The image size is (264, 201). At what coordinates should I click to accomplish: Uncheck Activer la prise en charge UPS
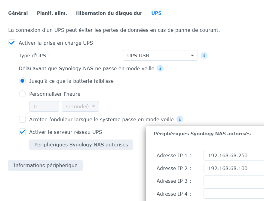pos(12,43)
